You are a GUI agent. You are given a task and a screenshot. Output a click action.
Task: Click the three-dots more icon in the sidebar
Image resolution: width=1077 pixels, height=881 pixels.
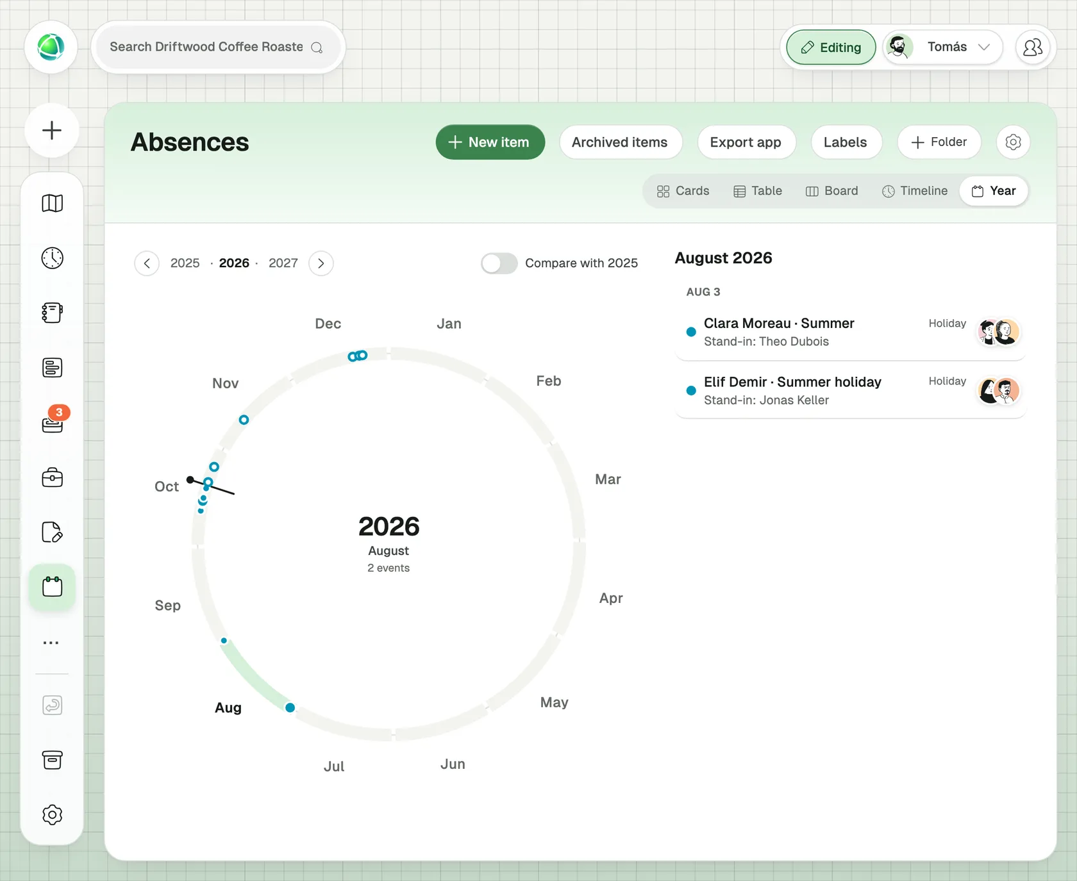[x=51, y=642]
